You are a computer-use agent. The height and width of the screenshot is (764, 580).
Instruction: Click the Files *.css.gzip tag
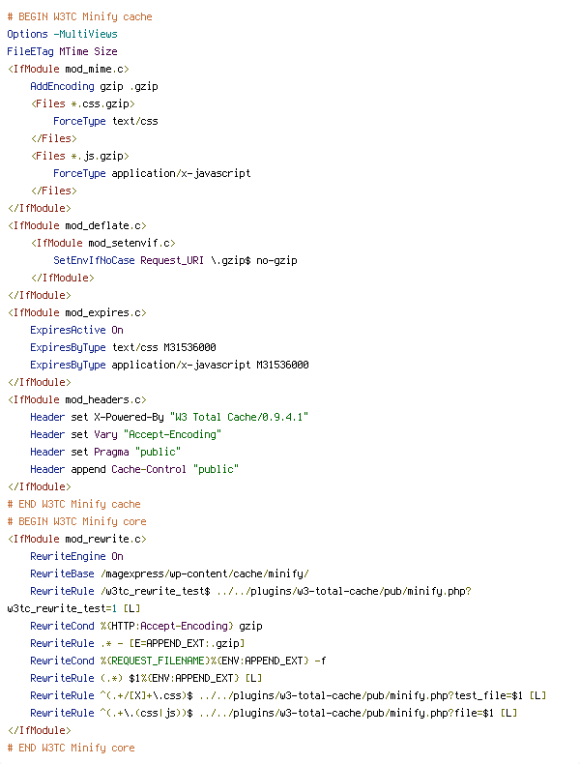83,103
